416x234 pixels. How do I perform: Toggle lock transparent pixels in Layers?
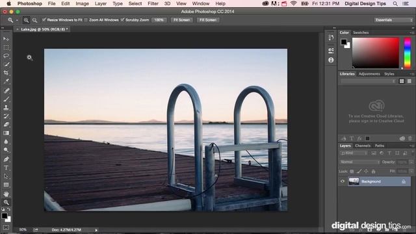[x=352, y=172]
